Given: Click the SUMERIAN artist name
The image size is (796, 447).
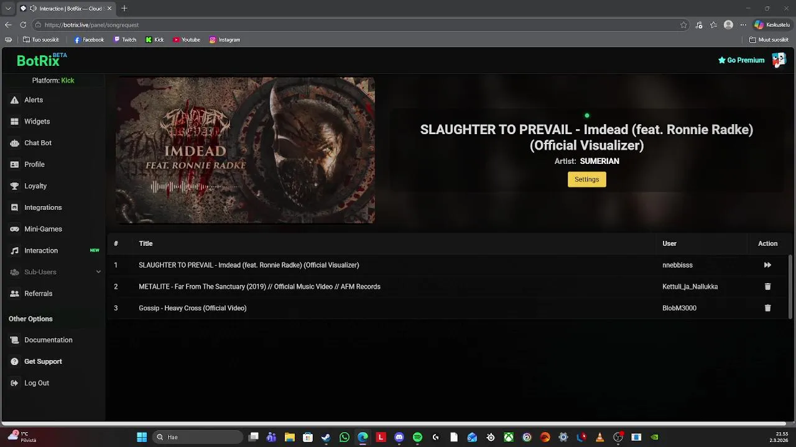Looking at the screenshot, I should (x=599, y=161).
